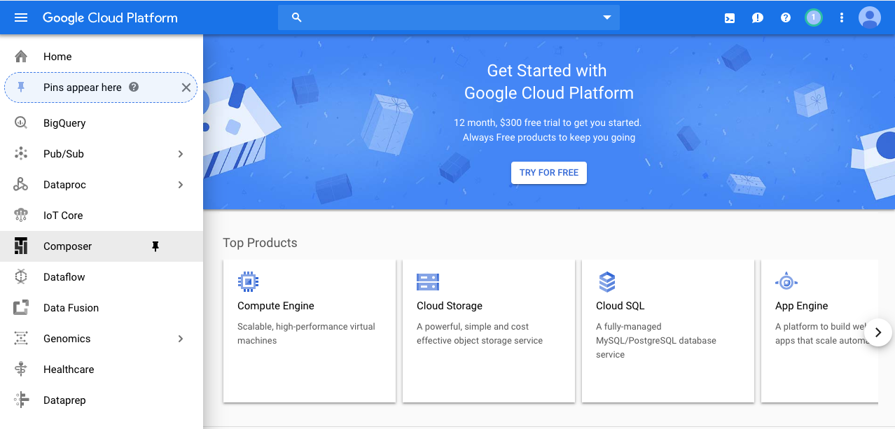Show next Top Products with arrow

(878, 332)
